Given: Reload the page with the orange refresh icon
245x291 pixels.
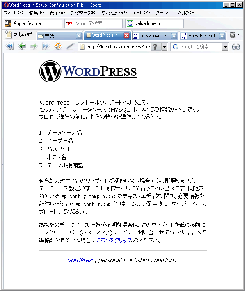Looking at the screenshot, I should point(58,46).
